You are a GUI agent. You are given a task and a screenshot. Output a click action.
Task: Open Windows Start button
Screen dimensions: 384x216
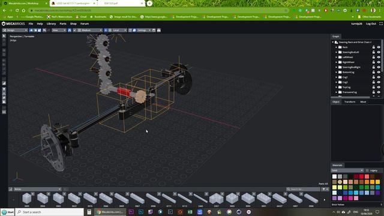[x=8, y=212]
